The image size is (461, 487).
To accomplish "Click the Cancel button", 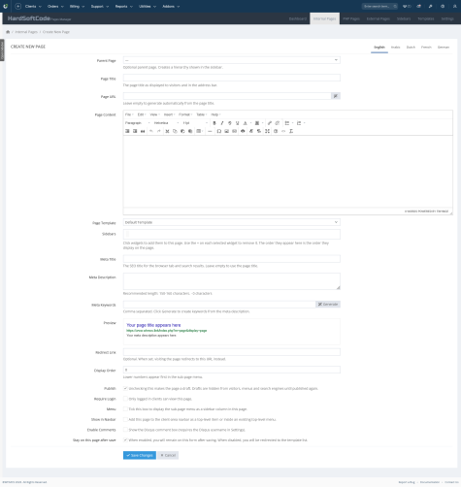I will tap(168, 455).
